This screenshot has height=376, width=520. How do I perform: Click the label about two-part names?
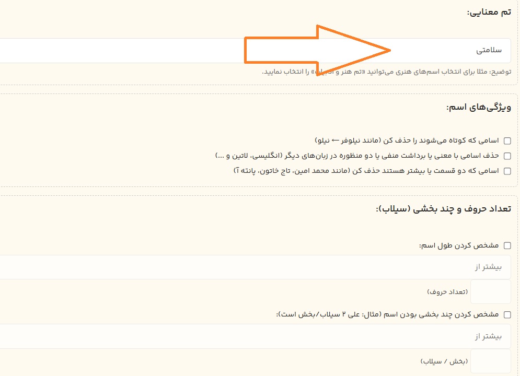click(x=366, y=171)
